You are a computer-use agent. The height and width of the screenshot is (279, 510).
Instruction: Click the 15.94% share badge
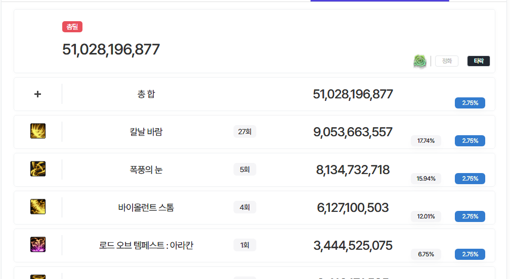tap(426, 179)
